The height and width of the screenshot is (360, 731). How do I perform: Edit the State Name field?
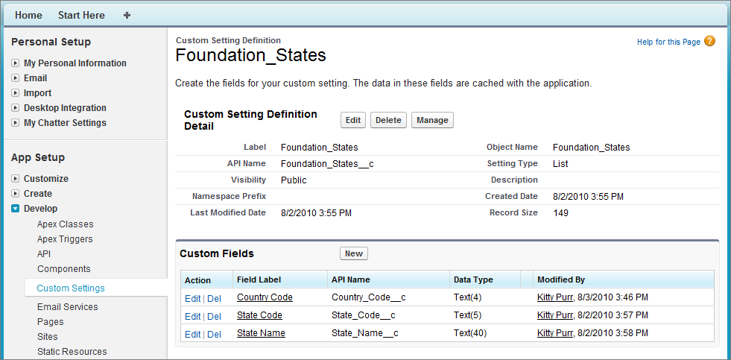192,335
